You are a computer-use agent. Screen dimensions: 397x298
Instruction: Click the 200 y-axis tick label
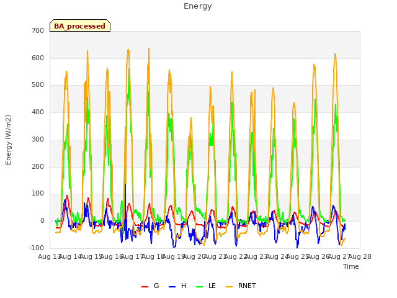pos(38,167)
